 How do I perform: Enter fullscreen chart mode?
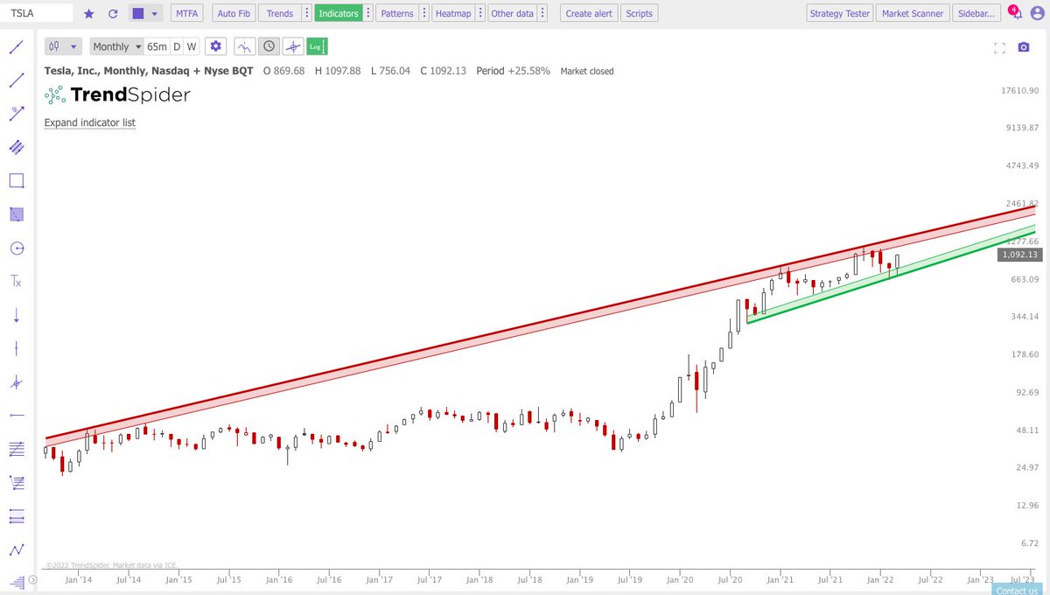(x=1000, y=48)
